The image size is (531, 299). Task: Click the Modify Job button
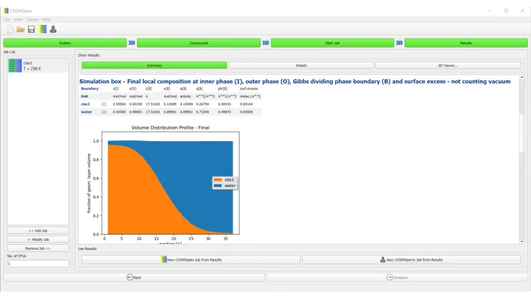[38, 239]
